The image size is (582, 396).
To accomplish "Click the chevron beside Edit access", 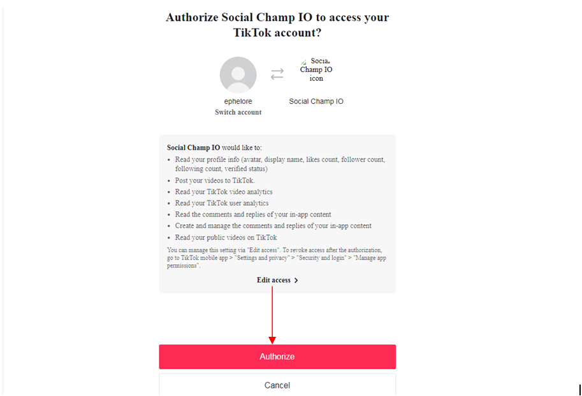I will pos(296,281).
